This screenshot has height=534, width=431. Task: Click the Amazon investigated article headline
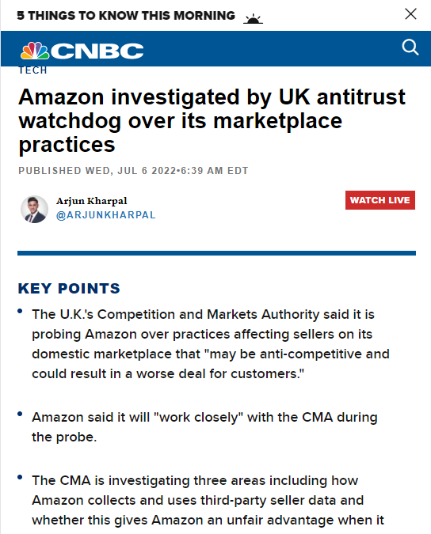coord(212,120)
